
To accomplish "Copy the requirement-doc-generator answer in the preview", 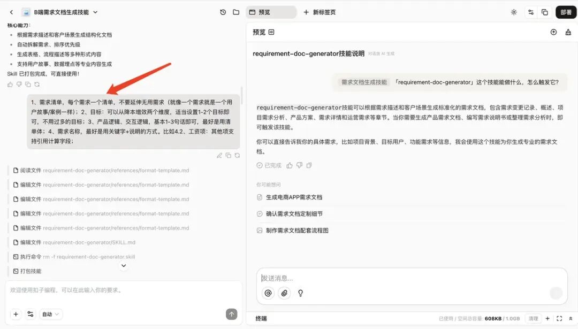I will coord(309,165).
